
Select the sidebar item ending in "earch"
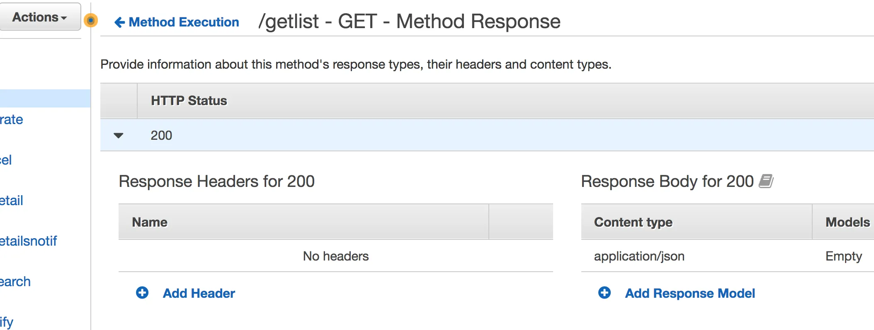click(15, 282)
